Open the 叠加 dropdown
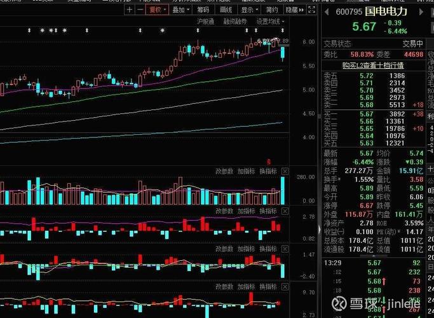 pyautogui.click(x=180, y=10)
